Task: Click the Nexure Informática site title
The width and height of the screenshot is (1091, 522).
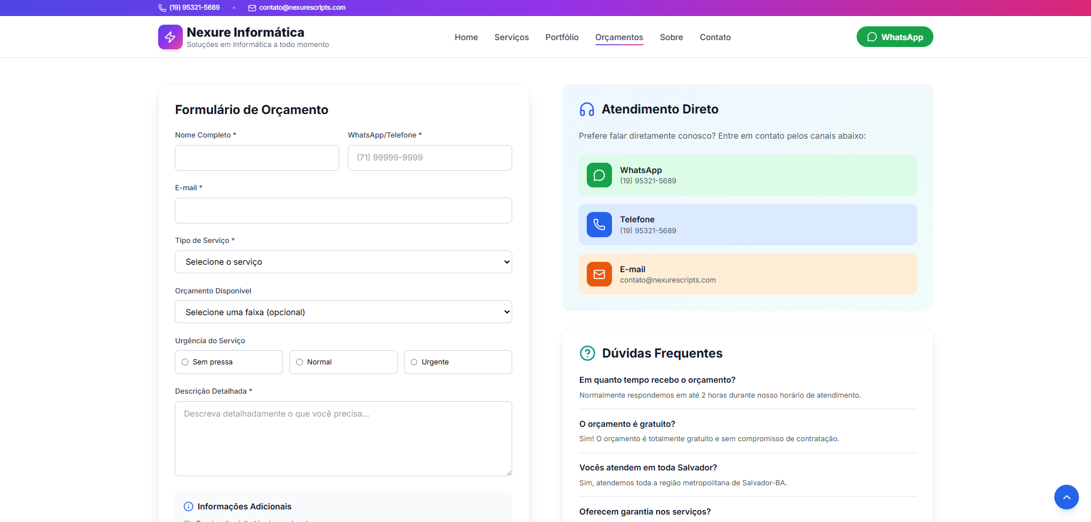Action: pos(245,32)
